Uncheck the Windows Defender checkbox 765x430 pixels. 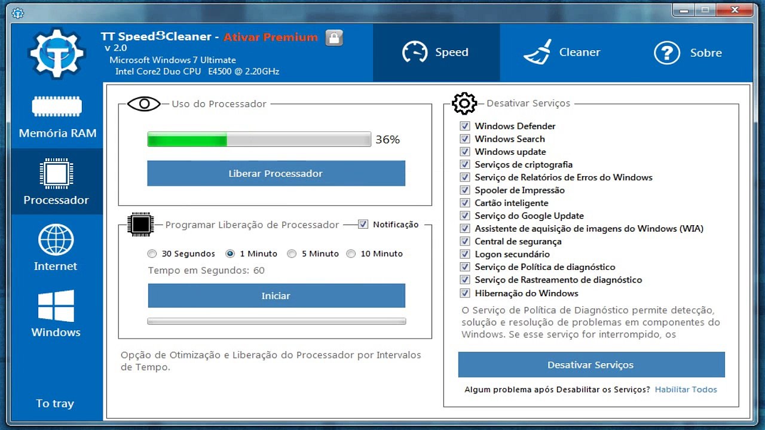(x=464, y=126)
